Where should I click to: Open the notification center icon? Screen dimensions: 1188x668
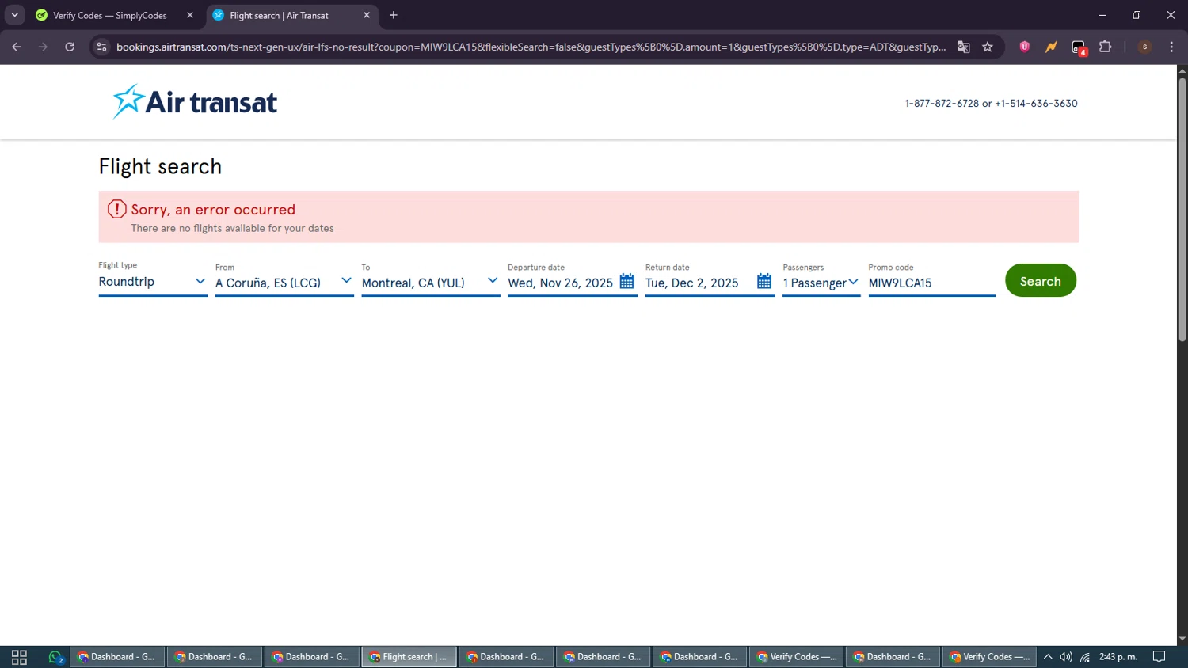tap(1159, 657)
